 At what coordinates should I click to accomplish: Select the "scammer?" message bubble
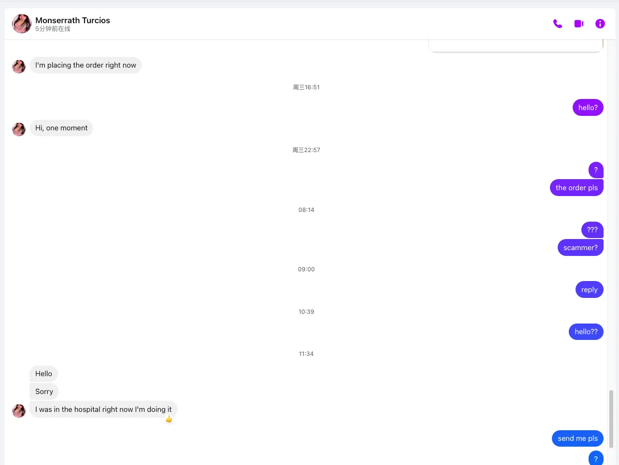pos(580,248)
